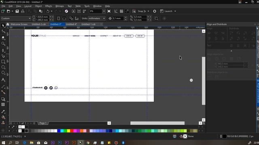Click the Import icon
Viewport: 259px width, 145px height.
[x=73, y=11]
